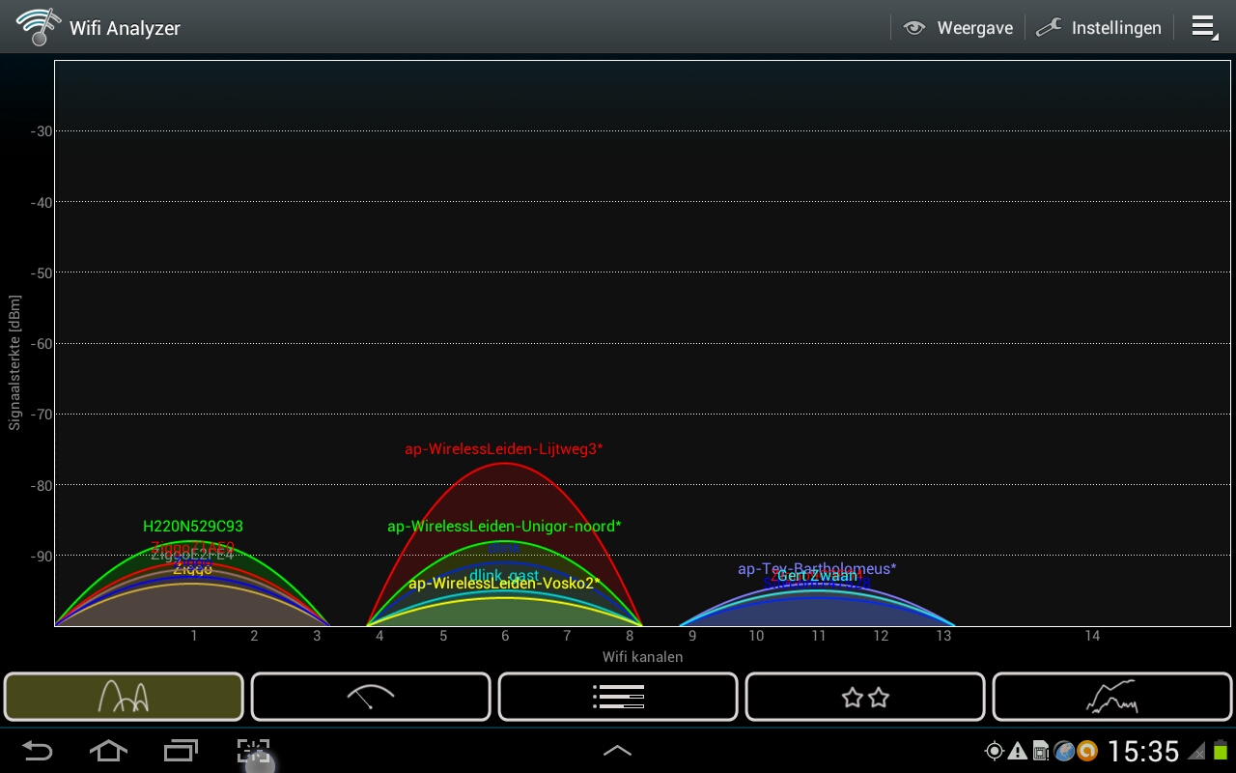Tap the ap-WirelessLeiden-Unigor-noord network label

503,527
